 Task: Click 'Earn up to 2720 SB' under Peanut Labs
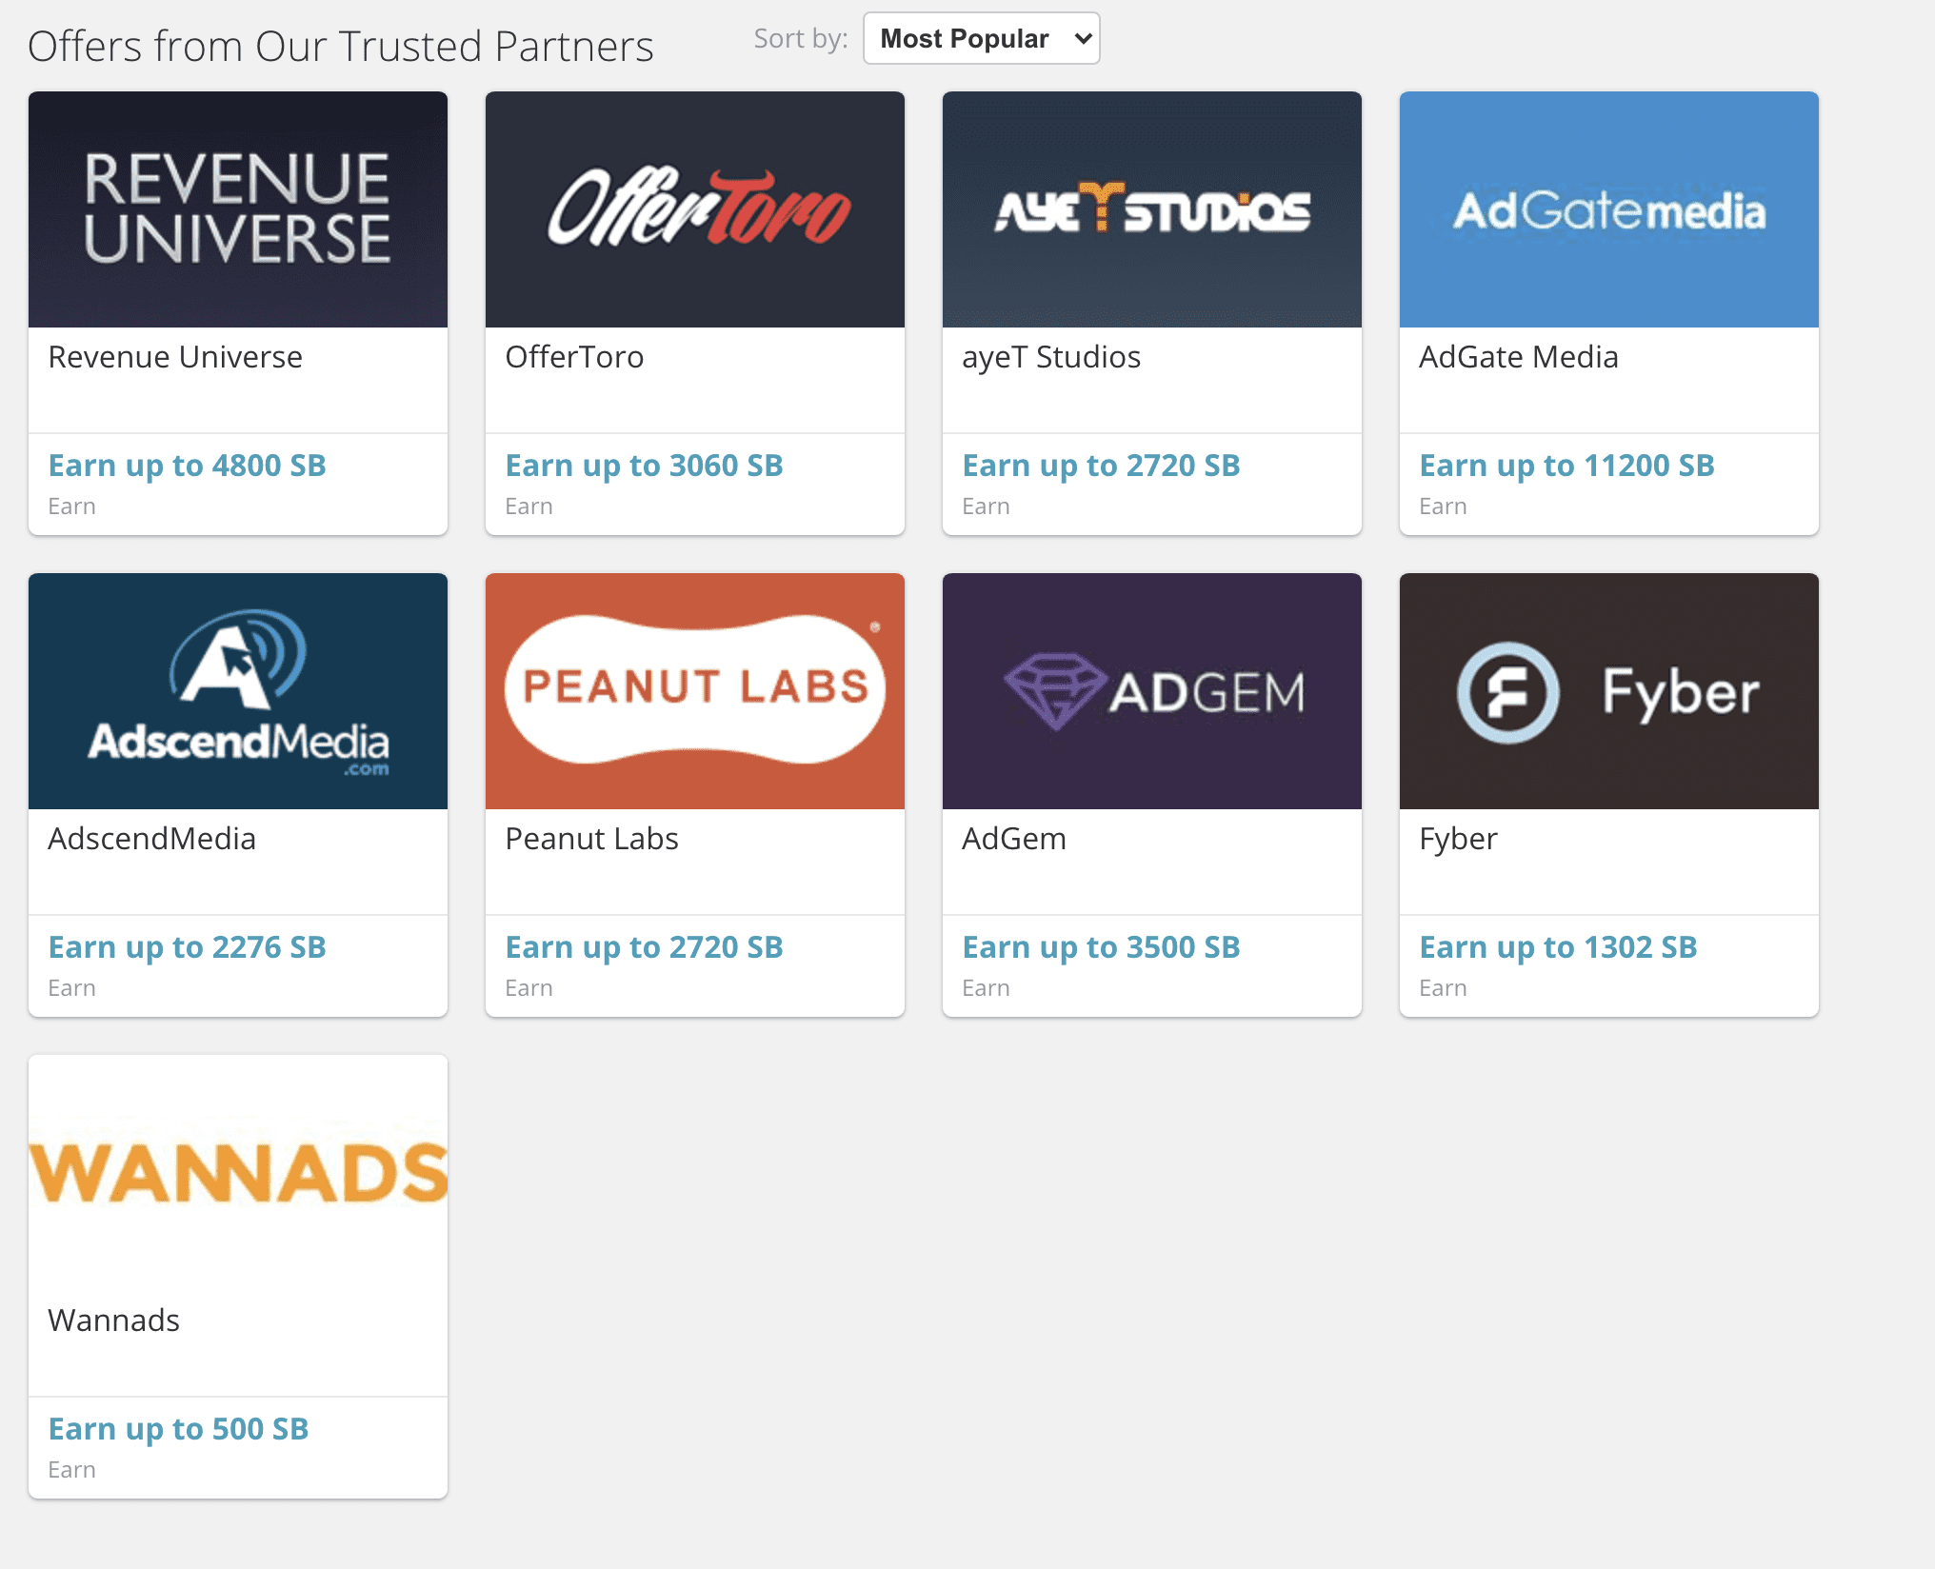tap(645, 948)
